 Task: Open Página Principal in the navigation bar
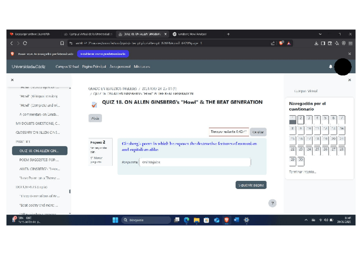pos(94,67)
